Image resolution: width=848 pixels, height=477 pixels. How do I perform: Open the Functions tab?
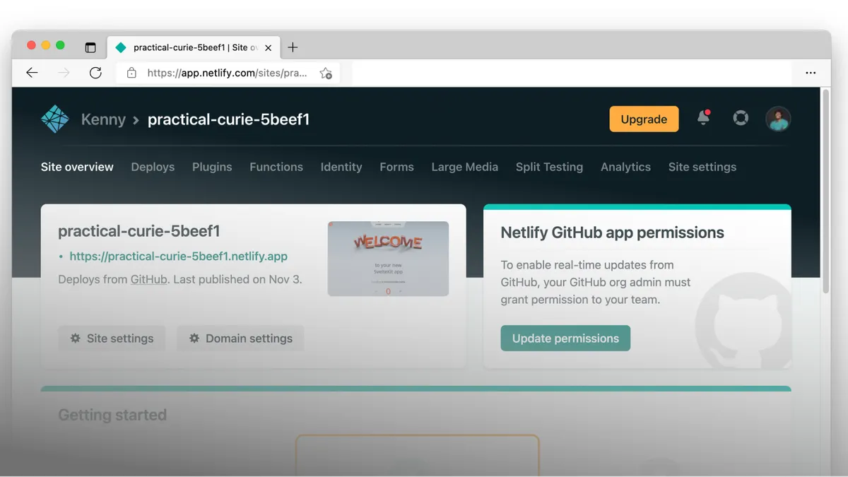(276, 167)
